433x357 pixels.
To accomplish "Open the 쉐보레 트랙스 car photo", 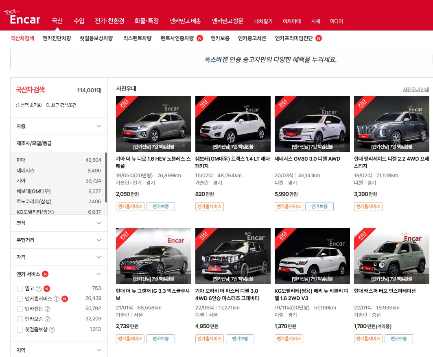I will 233,124.
